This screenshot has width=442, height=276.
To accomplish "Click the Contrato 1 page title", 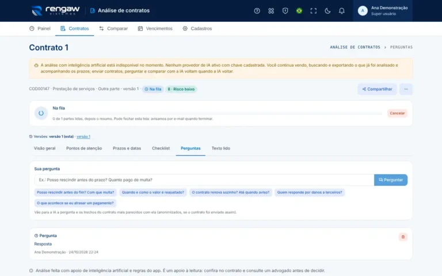I will (x=49, y=47).
